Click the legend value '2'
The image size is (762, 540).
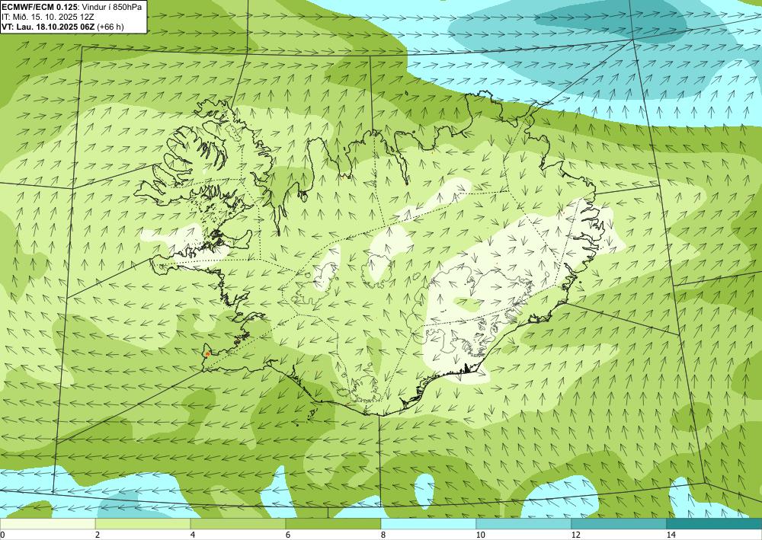(x=98, y=535)
